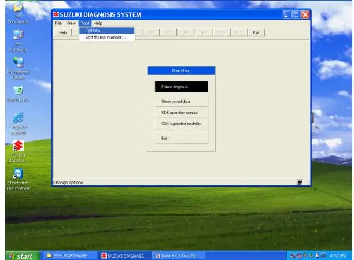Screen dimensions: 354x260
Task: Click the Exit toolbar button
Action: click(x=256, y=33)
